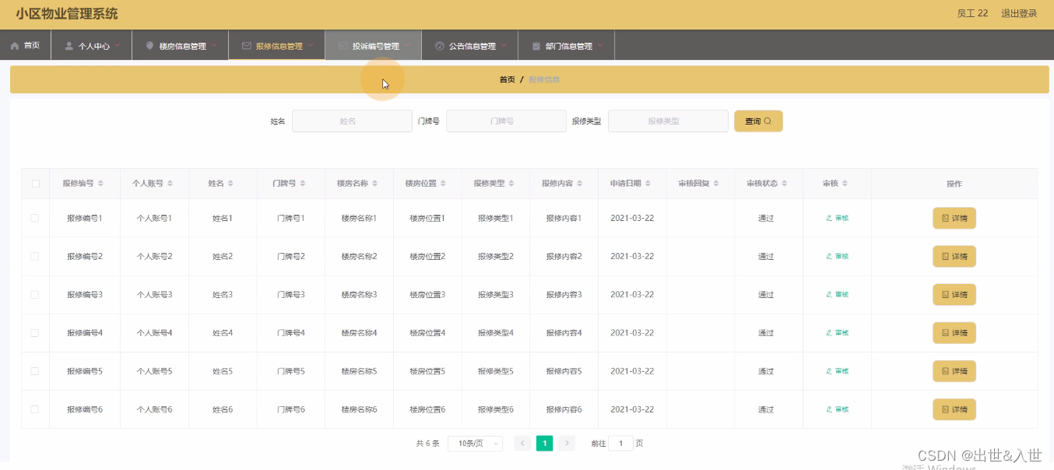Check the checkbox for 报修编号5 row
Screen dimensions: 1054x470
tap(35, 371)
